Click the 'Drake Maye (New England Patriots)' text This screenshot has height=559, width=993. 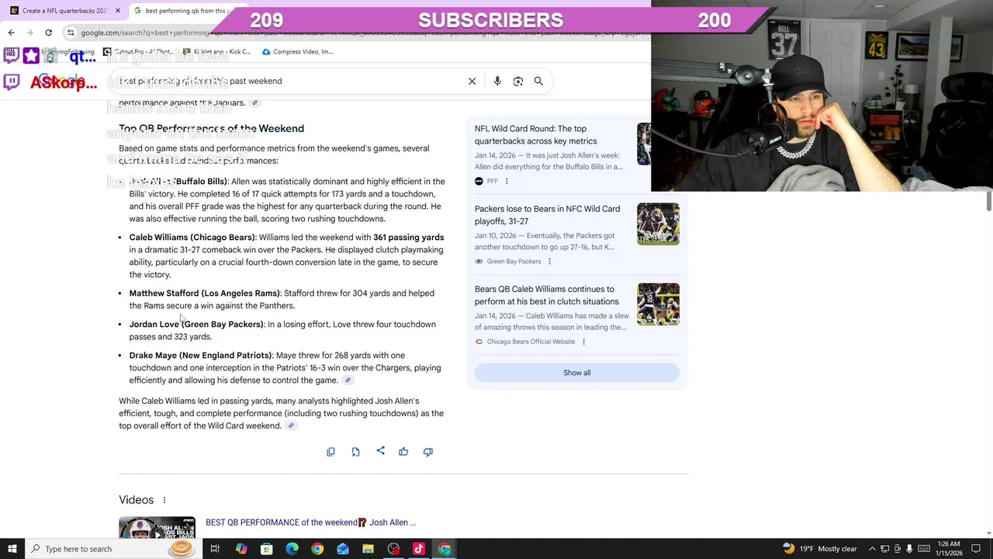point(201,356)
